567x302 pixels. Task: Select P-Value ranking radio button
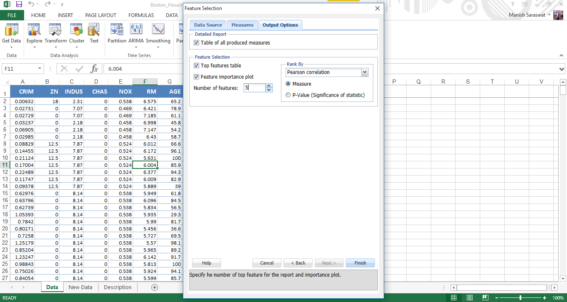tap(288, 95)
